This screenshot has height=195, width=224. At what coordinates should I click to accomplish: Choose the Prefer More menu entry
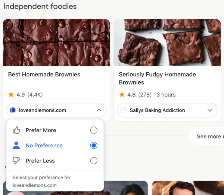(x=55, y=130)
